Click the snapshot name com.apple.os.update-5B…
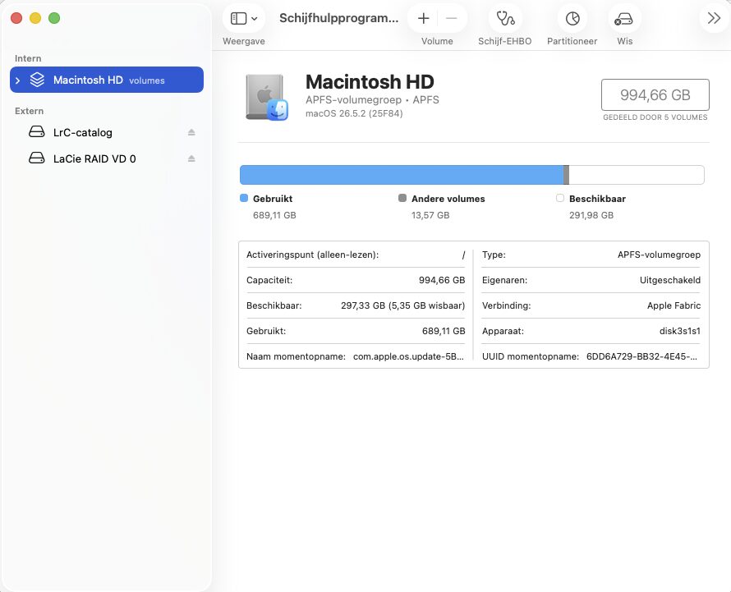Screen dimensions: 731x592 click(x=408, y=356)
